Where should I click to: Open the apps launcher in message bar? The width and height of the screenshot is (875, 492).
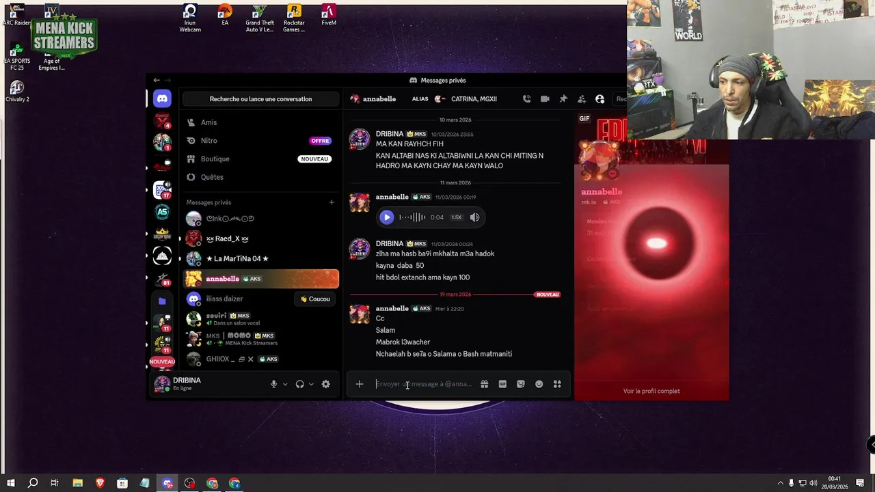click(x=557, y=384)
